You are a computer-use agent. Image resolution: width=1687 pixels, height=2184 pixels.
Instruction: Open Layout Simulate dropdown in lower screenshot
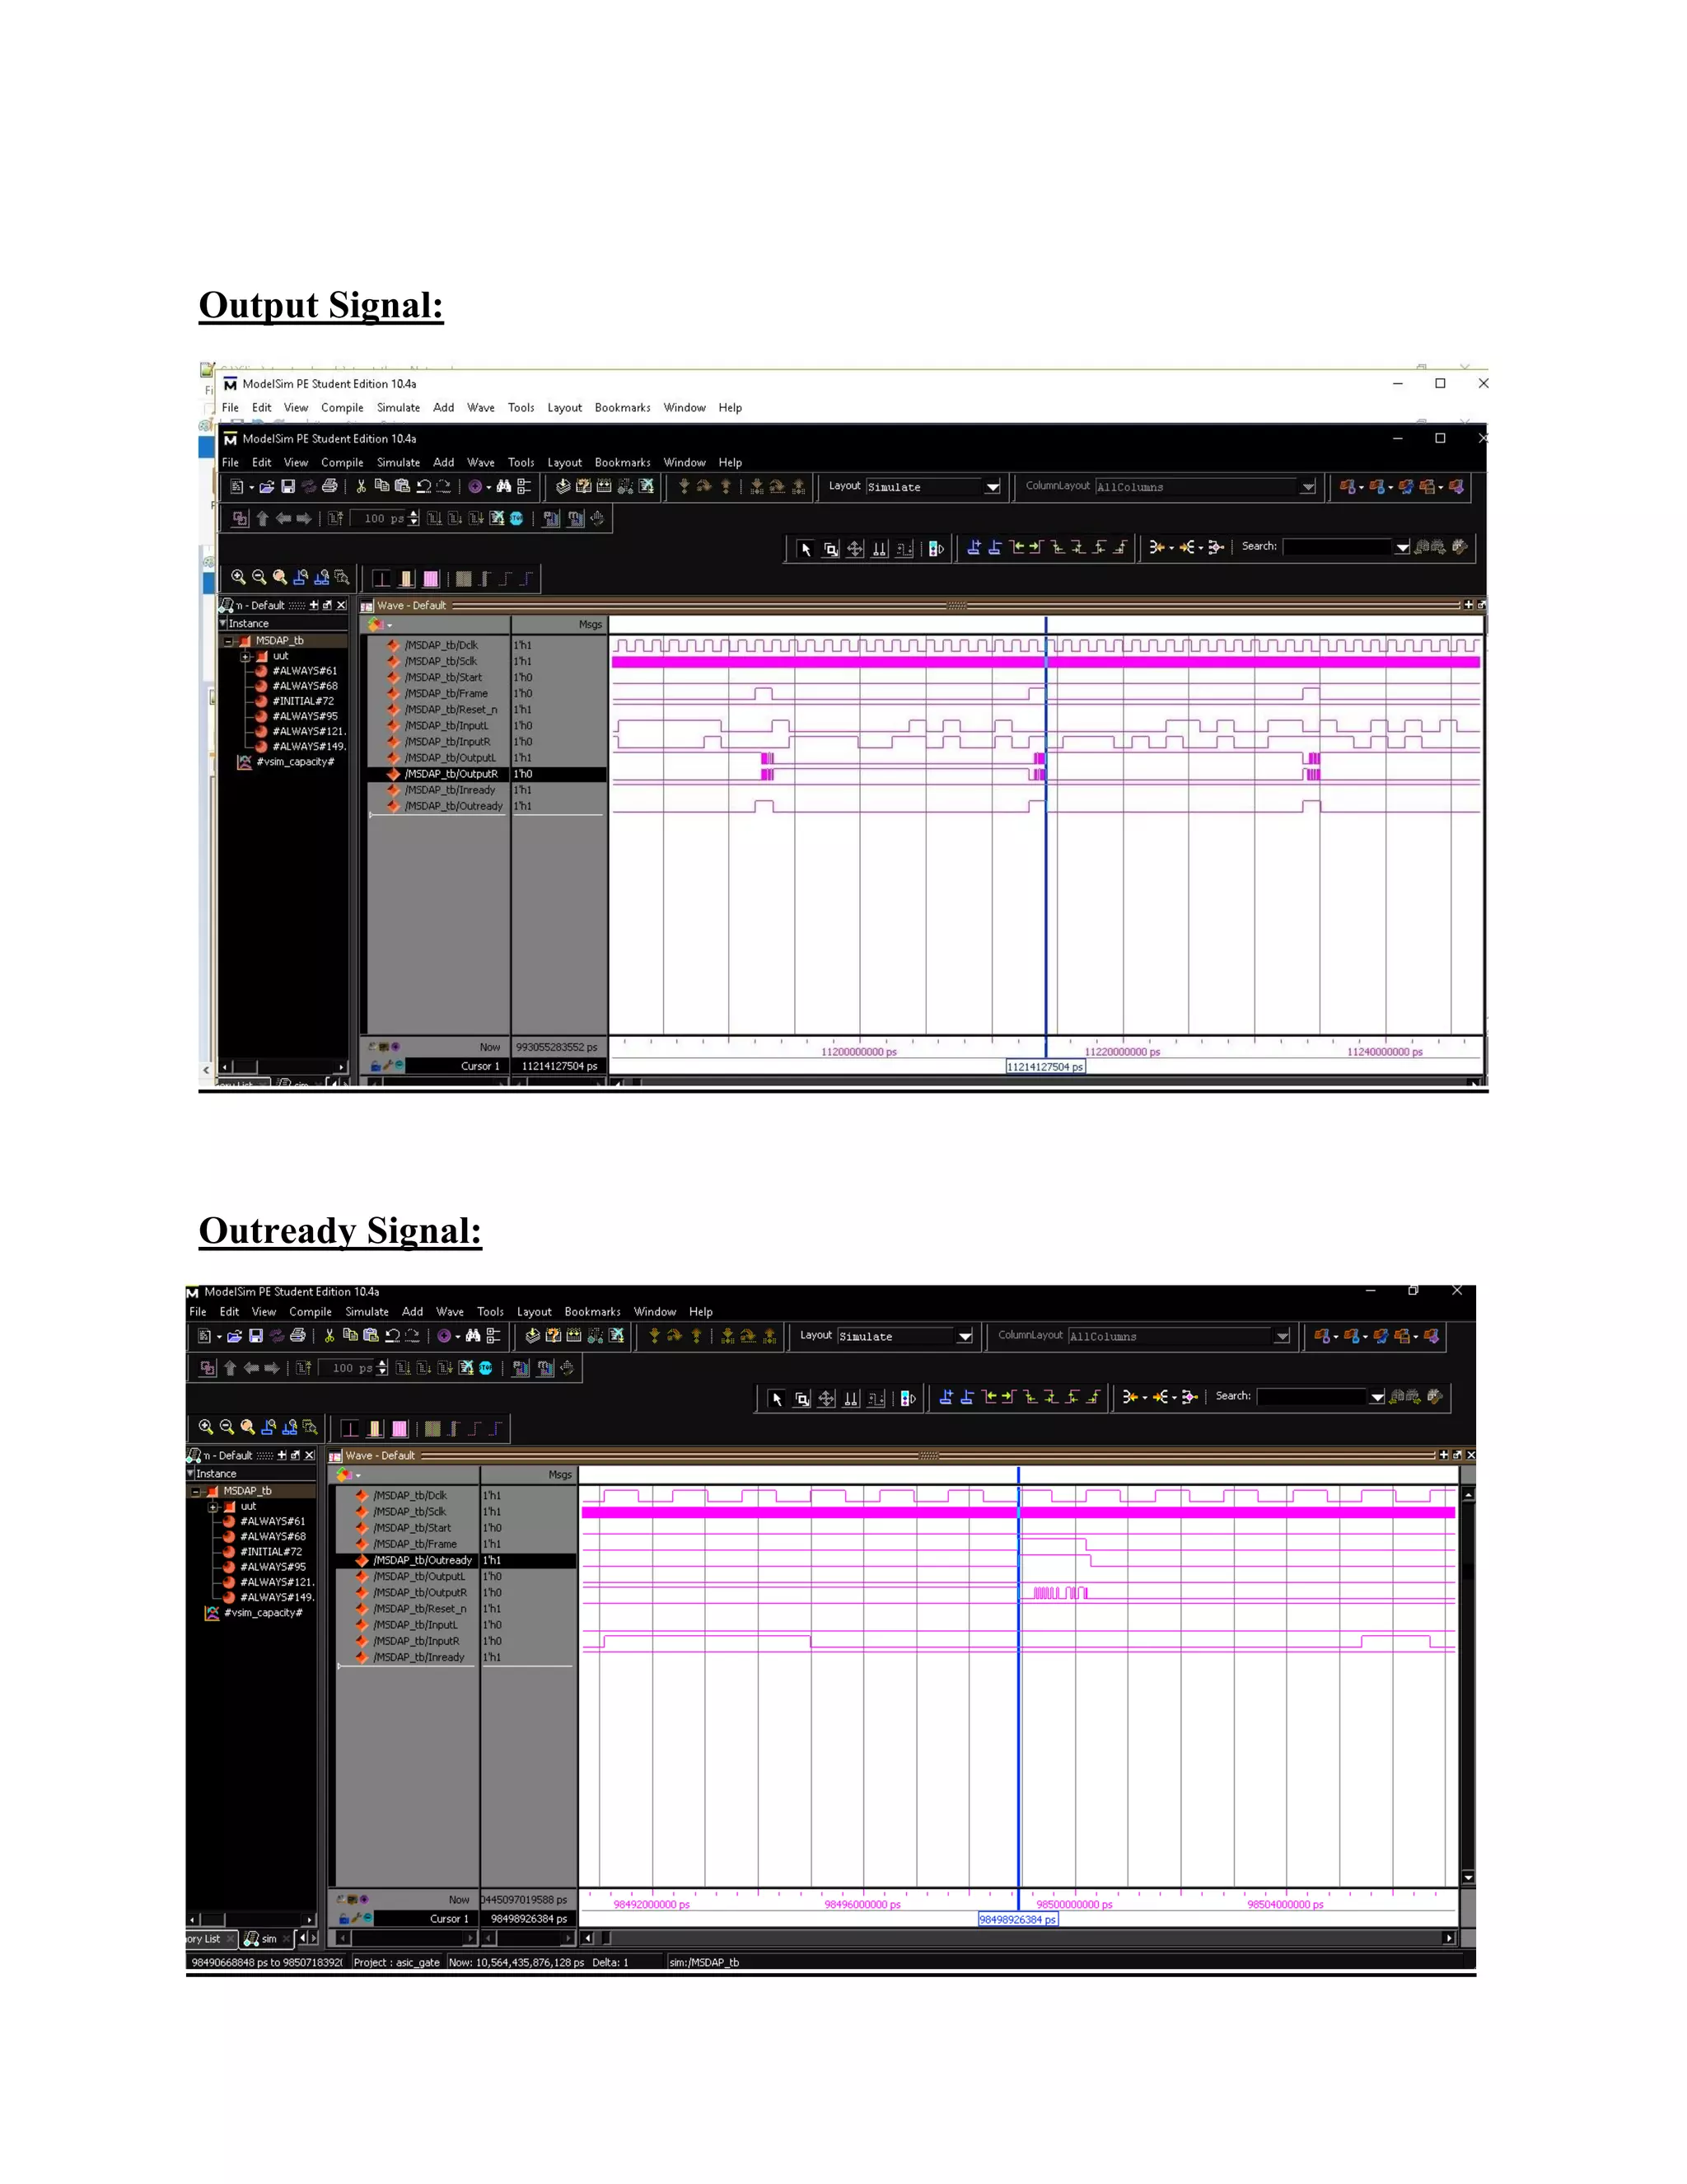coord(965,1336)
